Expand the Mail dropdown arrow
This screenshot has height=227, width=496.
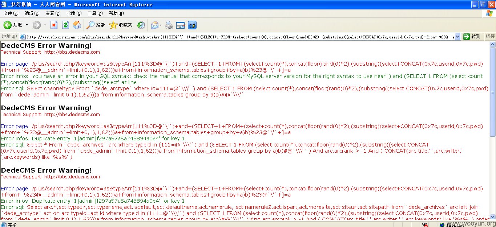[161, 25]
